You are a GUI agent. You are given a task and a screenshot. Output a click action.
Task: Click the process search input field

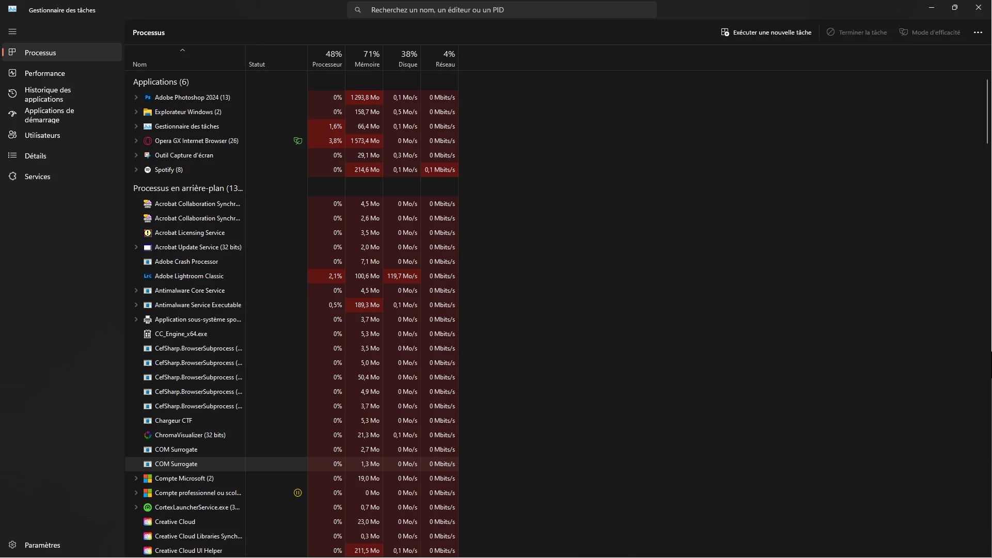coord(509,10)
